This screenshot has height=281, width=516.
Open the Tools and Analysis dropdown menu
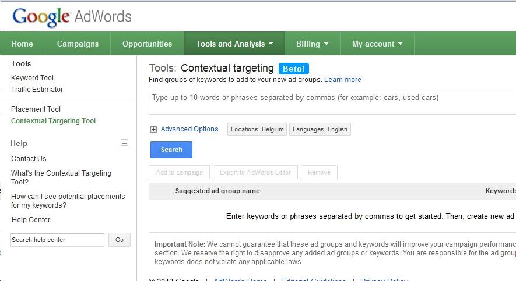pos(234,44)
